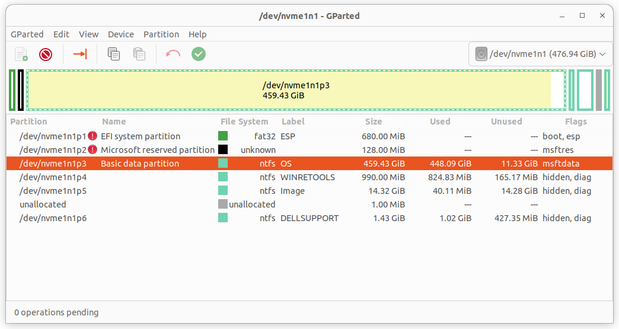This screenshot has height=329, width=619.
Task: Open the /dev/nvme1n1 device selector dropdown
Action: pyautogui.click(x=540, y=55)
